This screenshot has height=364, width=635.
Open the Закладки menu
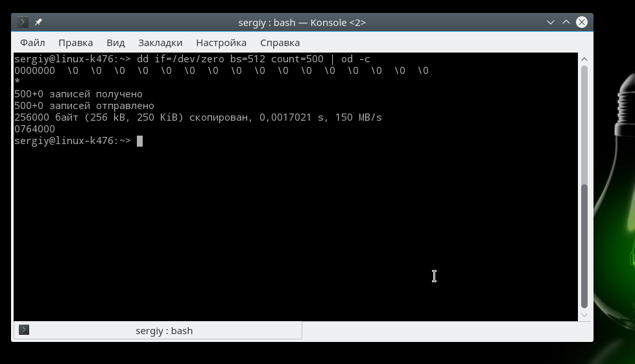point(160,43)
